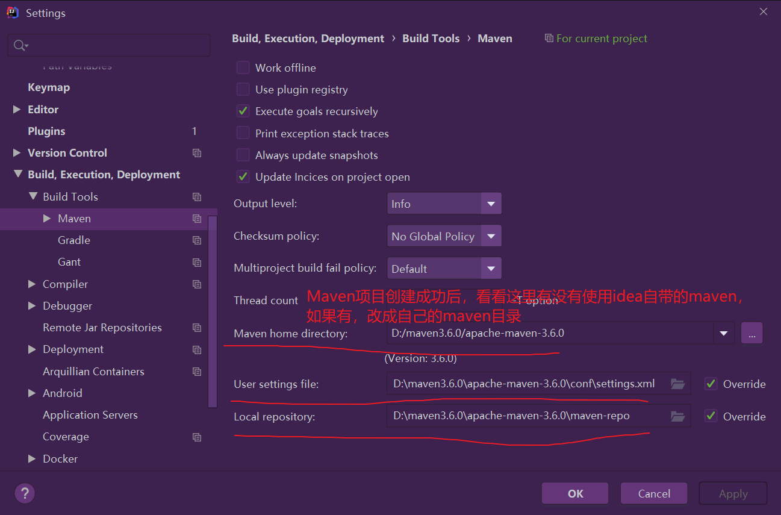Click the IntelliJ IDEA logo in title bar
The image size is (781, 515).
(13, 13)
